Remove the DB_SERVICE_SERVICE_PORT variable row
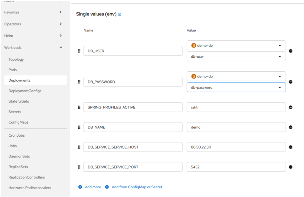The width and height of the screenshot is (304, 197). click(291, 167)
